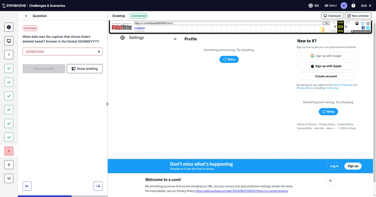Viewport: 376px width, 197px height.
Task: Open the info panel in sidebar
Action: 9,27
